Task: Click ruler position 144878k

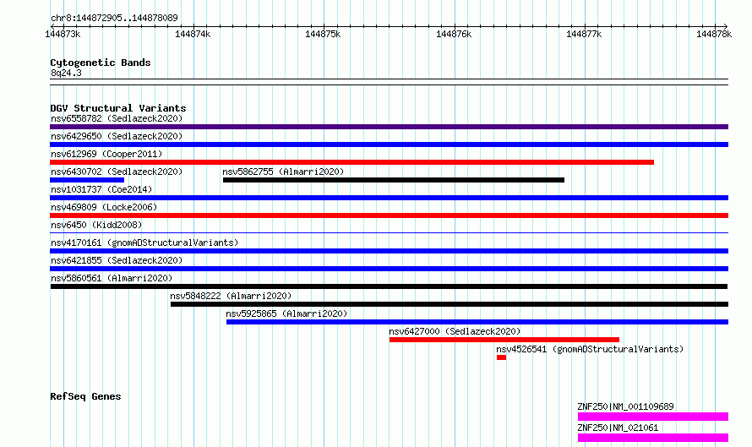Action: 714,34
